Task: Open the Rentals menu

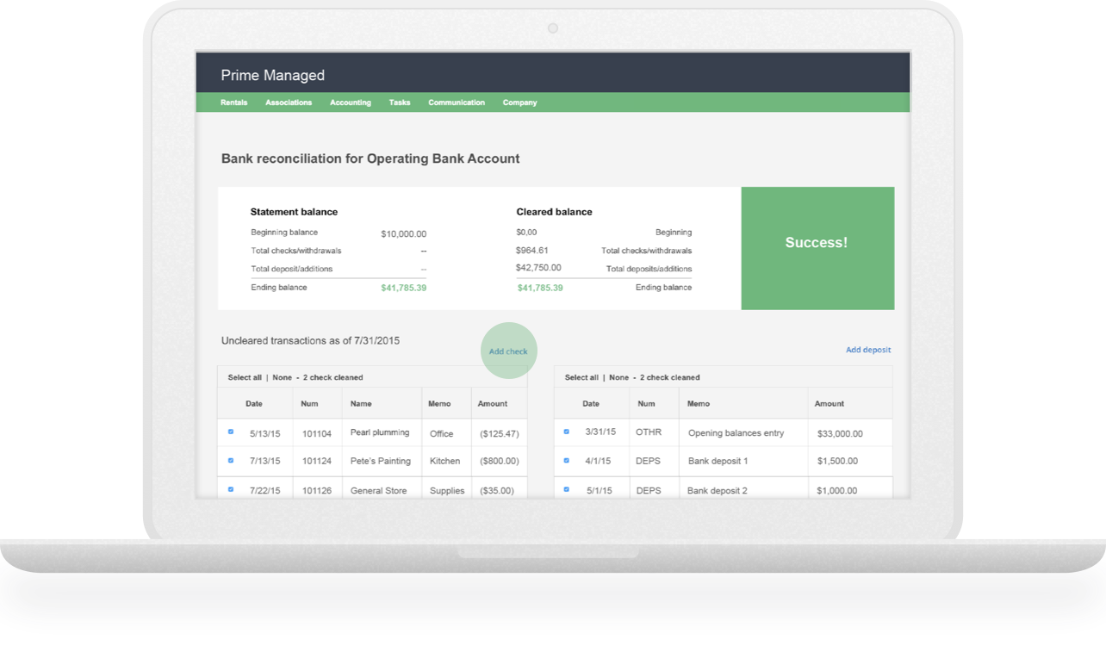Action: click(x=233, y=102)
